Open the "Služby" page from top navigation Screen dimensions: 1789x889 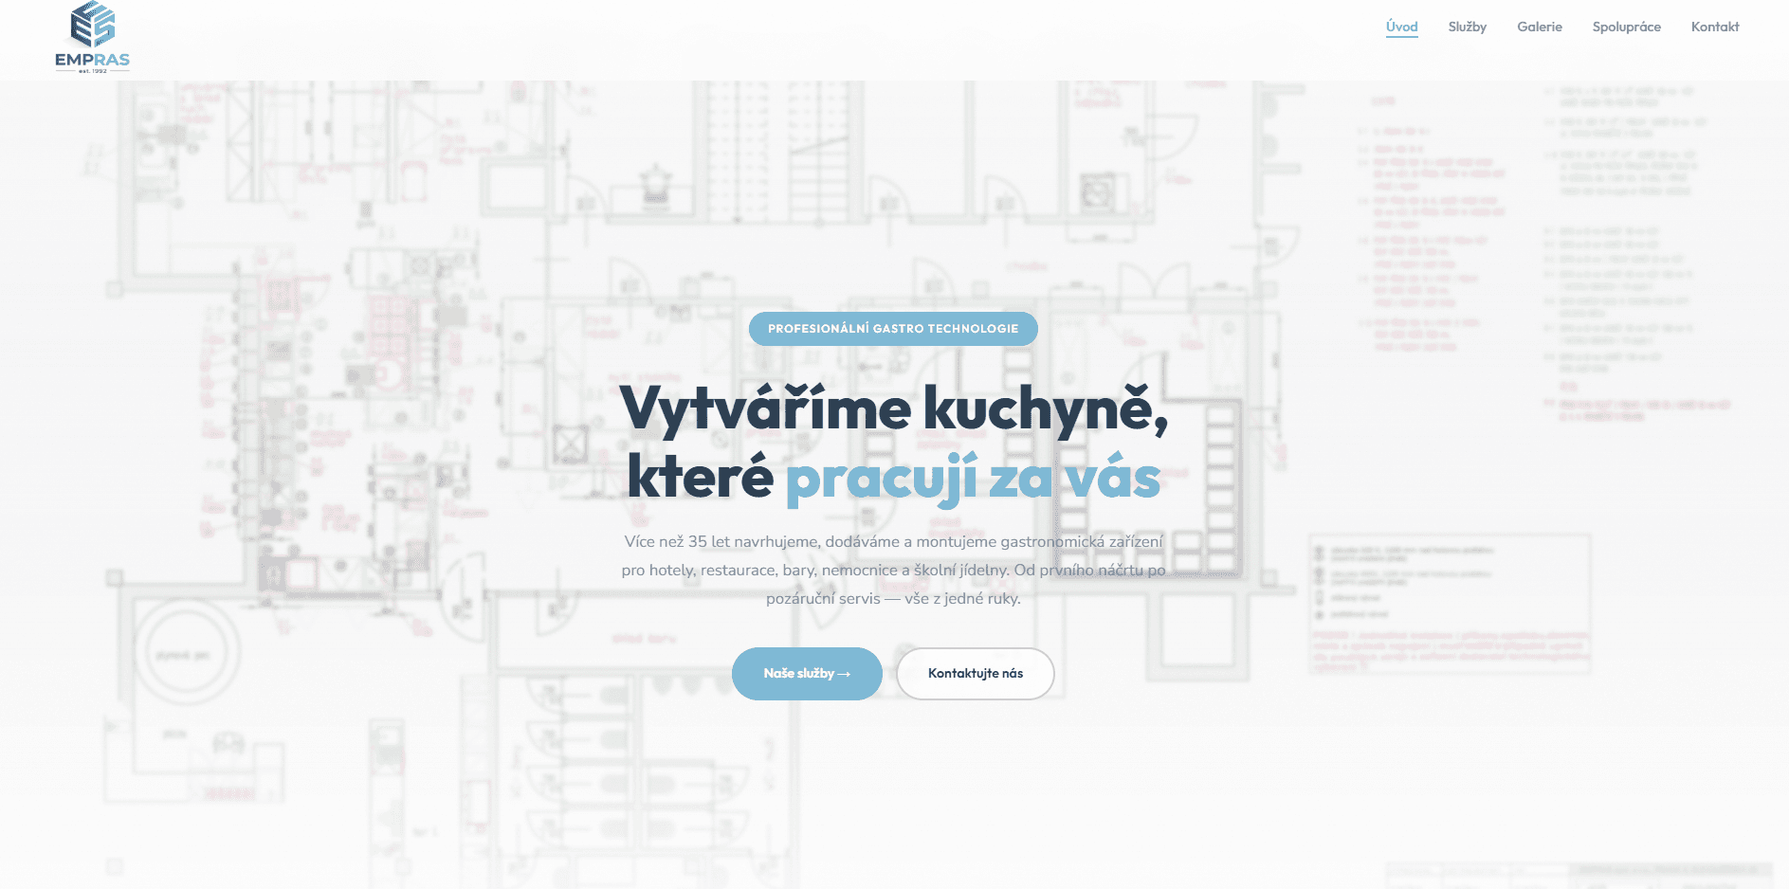pos(1468,27)
